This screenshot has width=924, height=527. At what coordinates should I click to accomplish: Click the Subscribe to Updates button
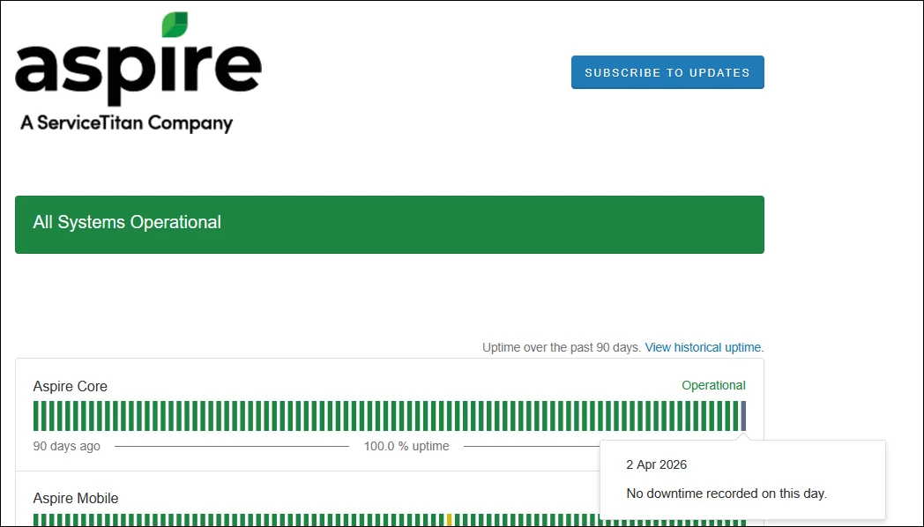(x=667, y=72)
